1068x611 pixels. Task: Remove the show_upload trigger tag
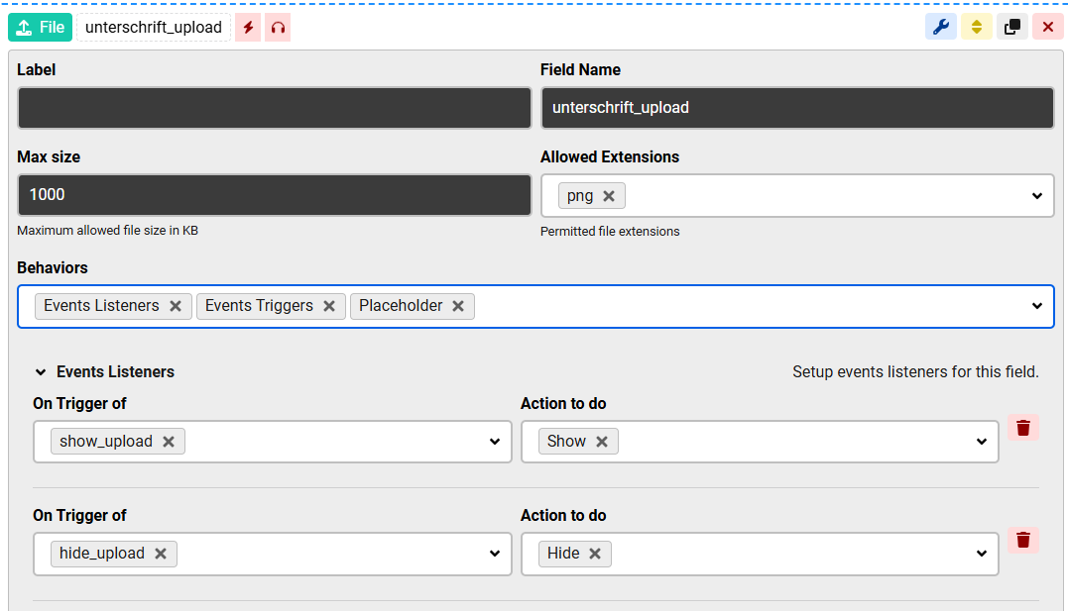(169, 442)
